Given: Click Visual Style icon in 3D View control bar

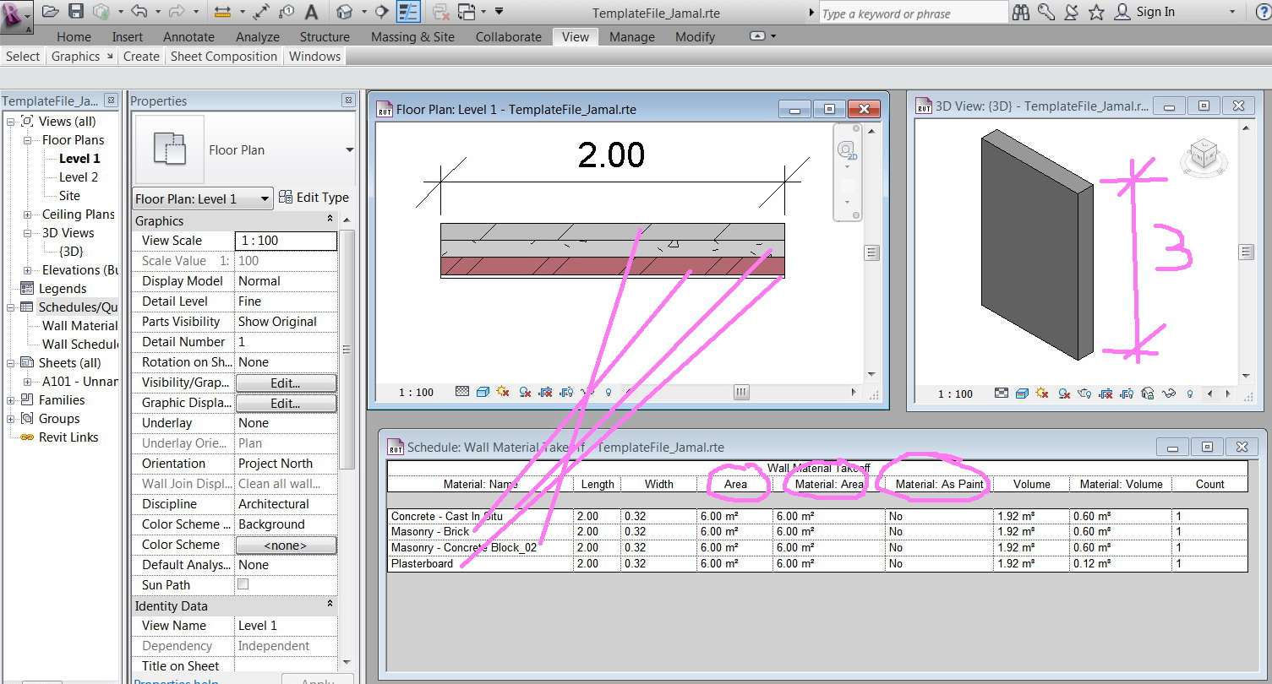Looking at the screenshot, I should pyautogui.click(x=1022, y=394).
